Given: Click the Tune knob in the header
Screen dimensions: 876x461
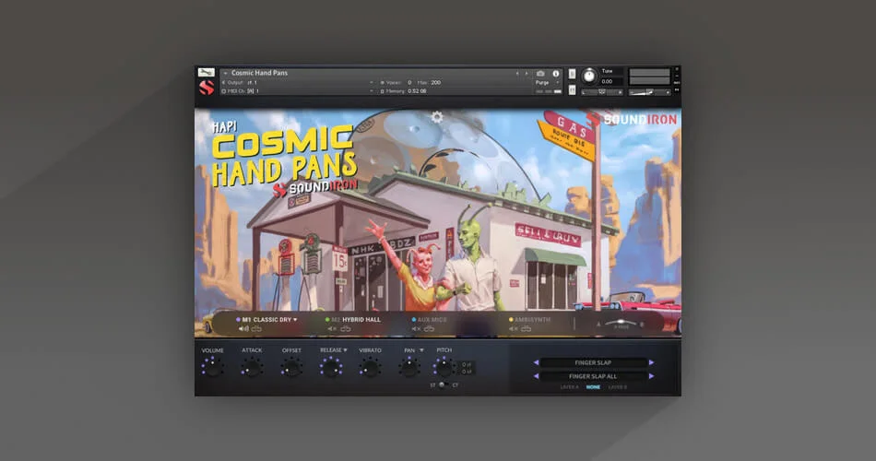Looking at the screenshot, I should (x=589, y=77).
